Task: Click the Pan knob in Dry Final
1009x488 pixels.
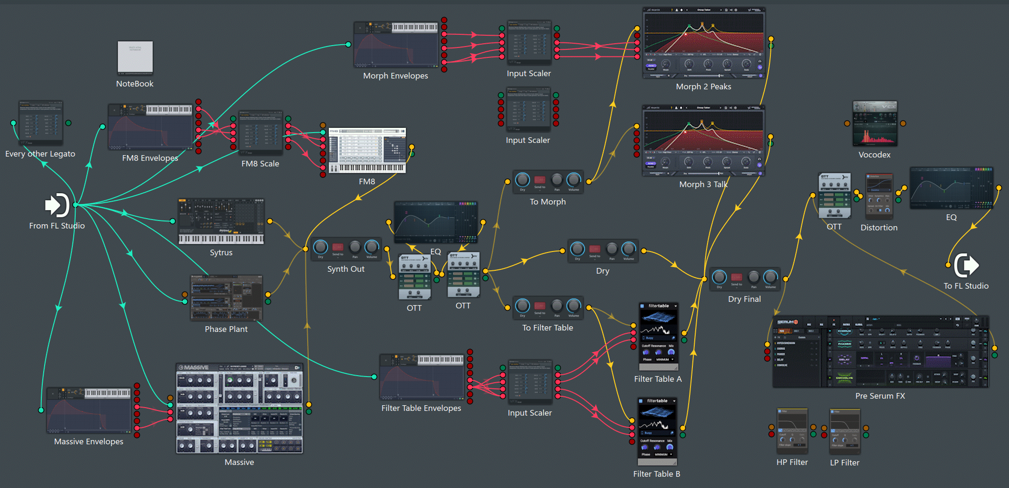Action: pos(753,276)
